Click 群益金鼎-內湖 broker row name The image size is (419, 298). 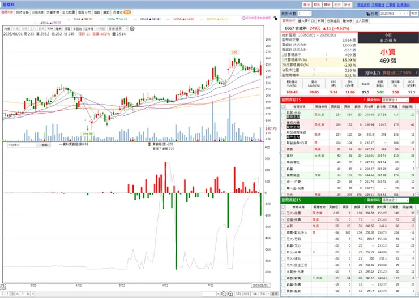pyautogui.click(x=297, y=142)
